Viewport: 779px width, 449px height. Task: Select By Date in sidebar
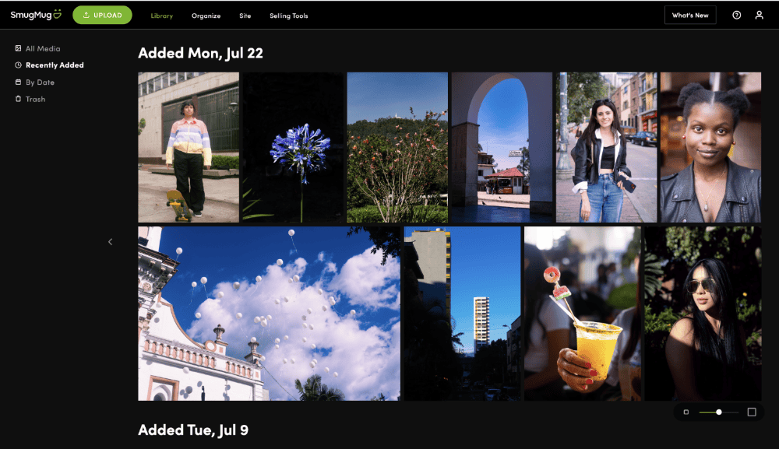point(35,82)
